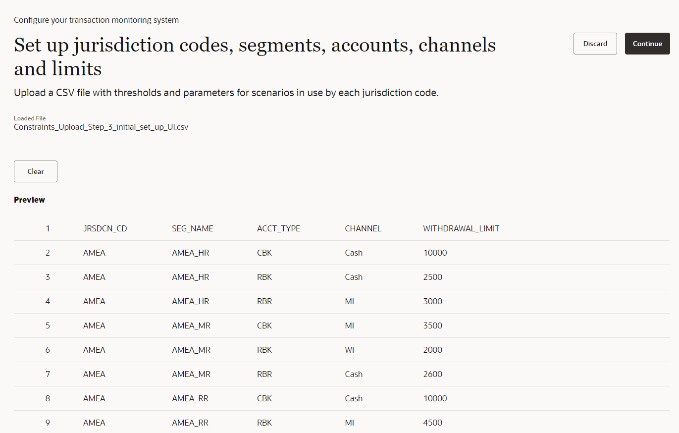
Task: Select the row number 6 cell
Action: pyautogui.click(x=48, y=350)
